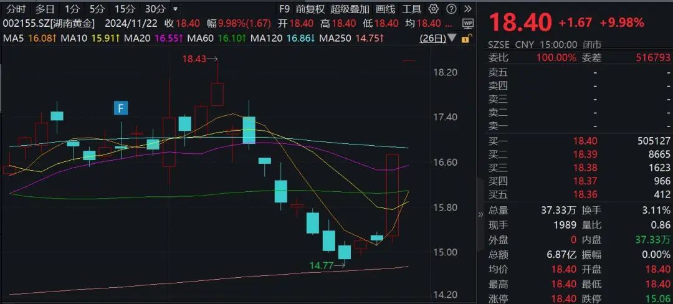Click the double-chevron icon in top toolbar

pos(467,9)
